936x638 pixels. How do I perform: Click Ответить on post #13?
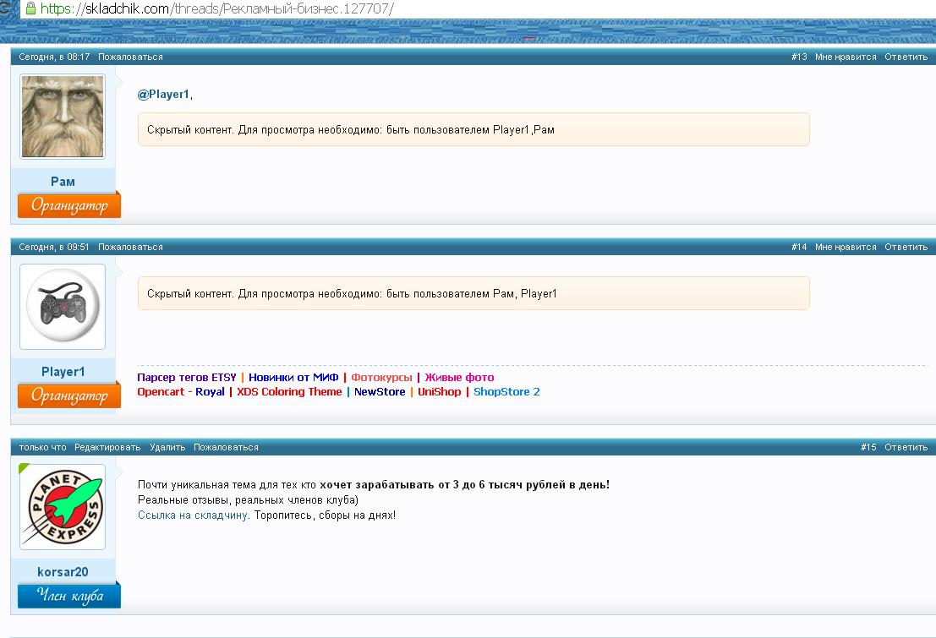click(906, 57)
